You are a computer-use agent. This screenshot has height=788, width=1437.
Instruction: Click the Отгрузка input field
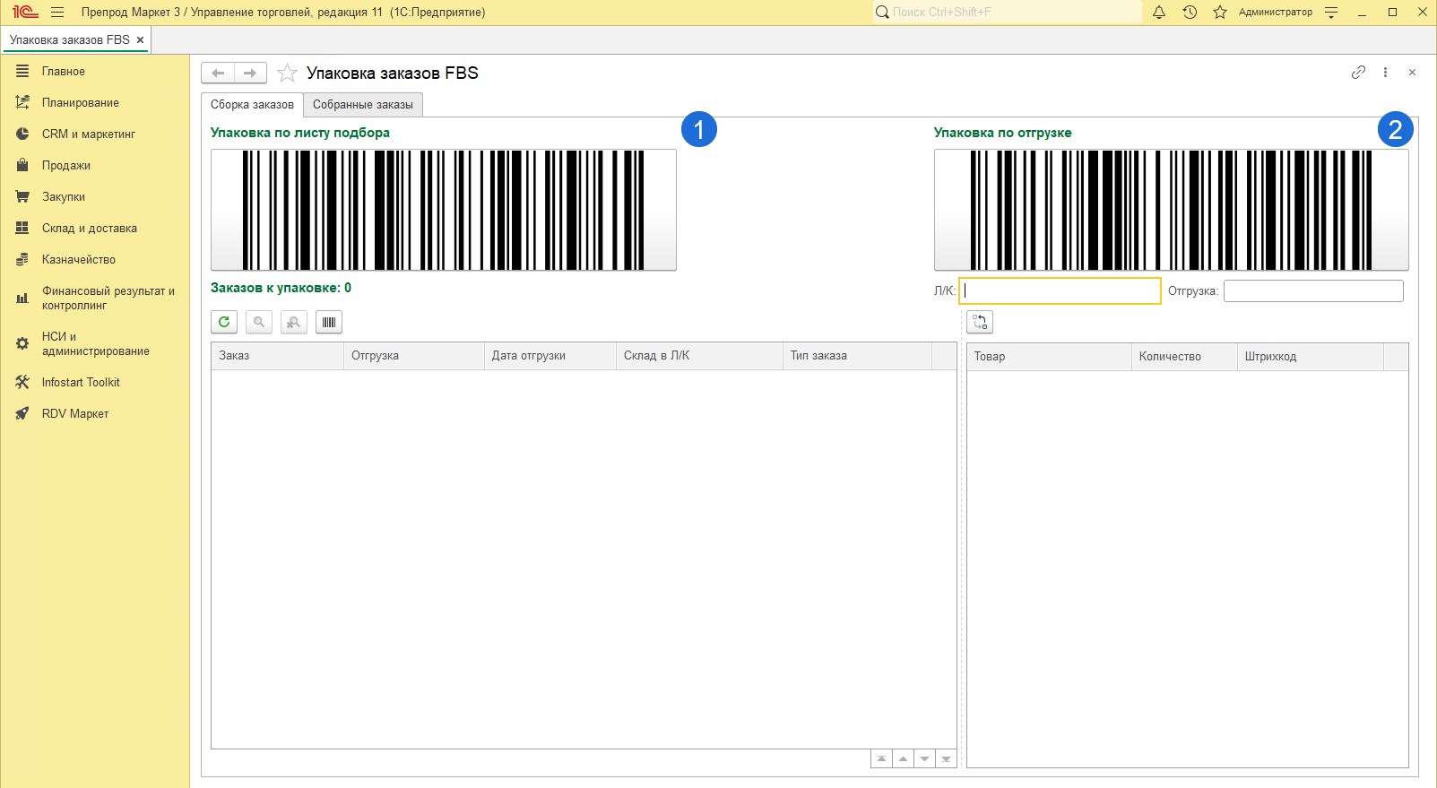1313,291
